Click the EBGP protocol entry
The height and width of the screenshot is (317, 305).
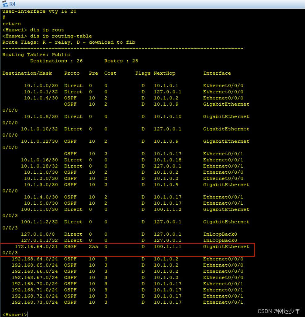70,247
